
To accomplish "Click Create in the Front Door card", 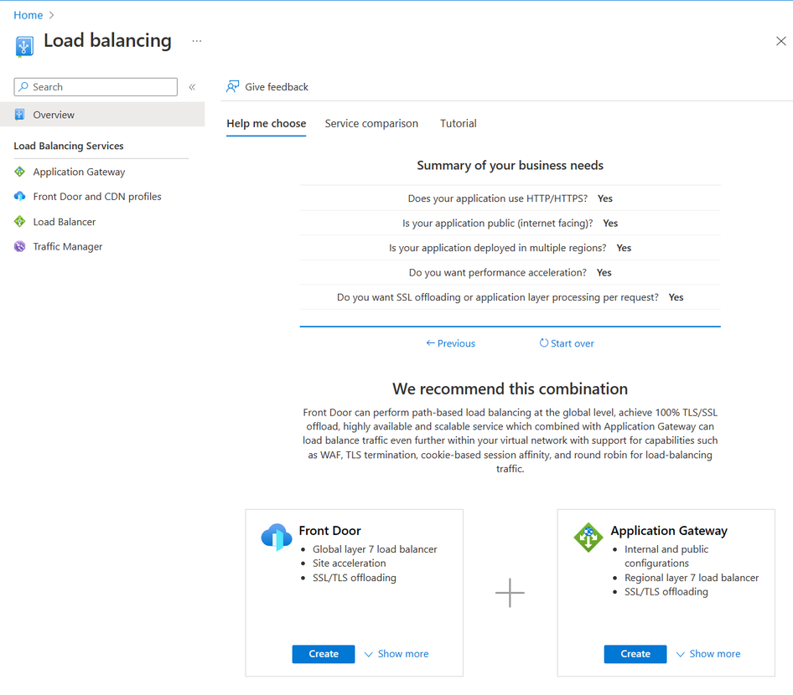I will pyautogui.click(x=324, y=654).
